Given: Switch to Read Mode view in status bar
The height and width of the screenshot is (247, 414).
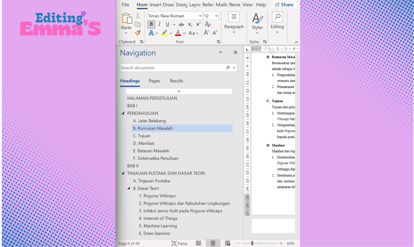Looking at the screenshot, I should click(198, 244).
